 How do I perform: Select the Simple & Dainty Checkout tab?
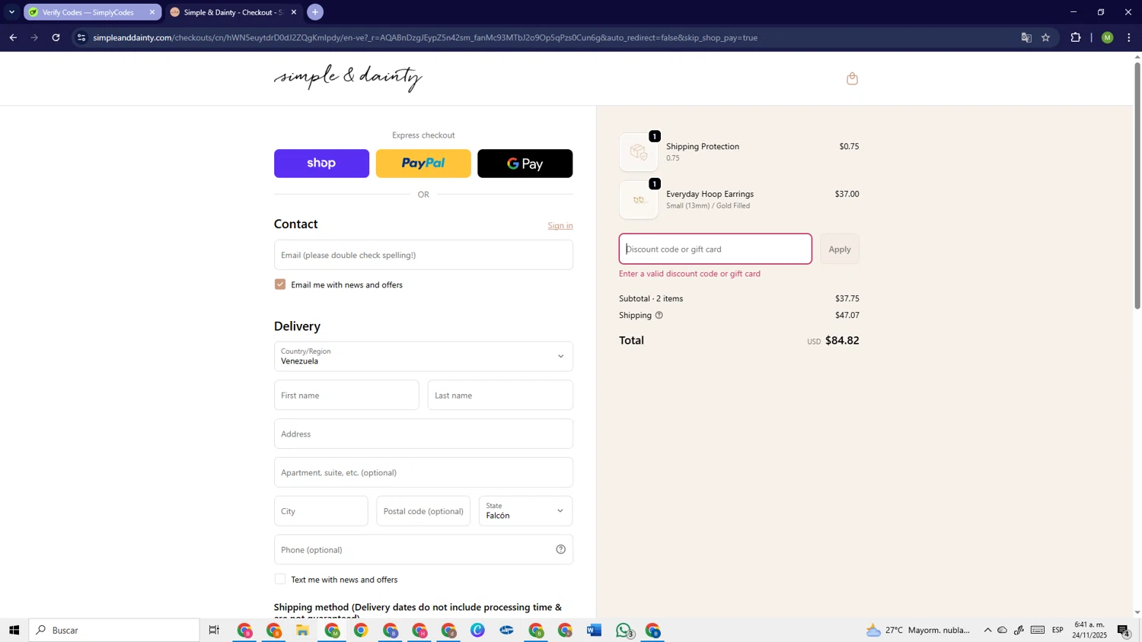coord(232,12)
